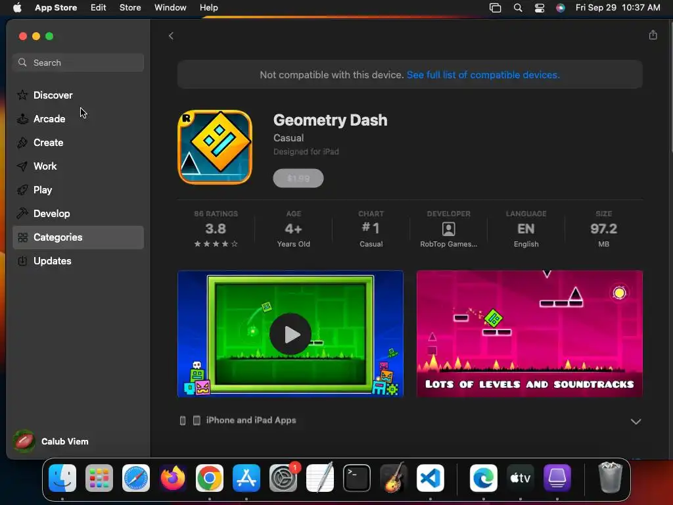This screenshot has width=673, height=505.
Task: Open the pink Lots of Levels screenshot
Action: (x=530, y=333)
